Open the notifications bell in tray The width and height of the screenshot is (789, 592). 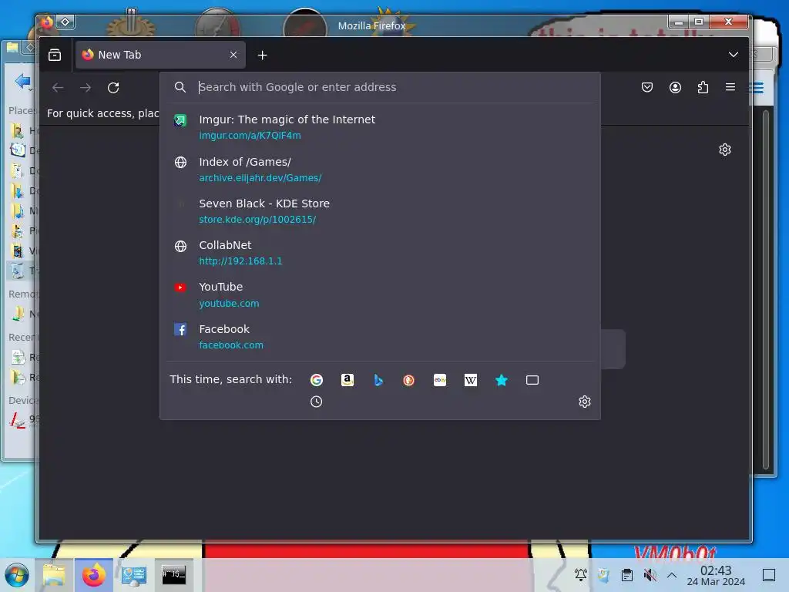click(x=581, y=574)
